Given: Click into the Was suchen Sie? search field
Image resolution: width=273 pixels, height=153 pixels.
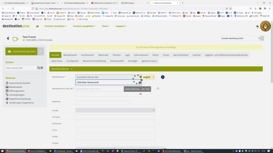Looking at the screenshot, I should [21, 68].
